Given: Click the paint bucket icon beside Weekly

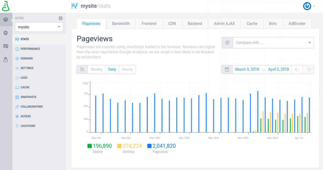Looking at the screenshot, I should coord(82,69).
